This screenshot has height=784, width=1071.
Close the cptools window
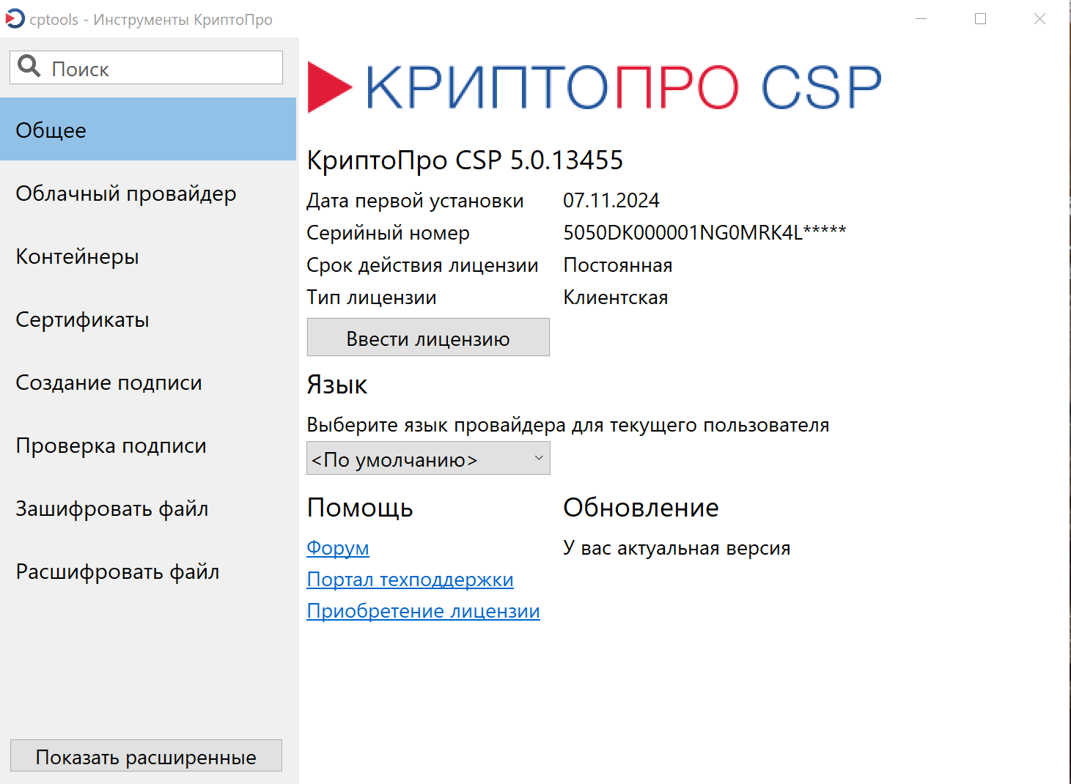pyautogui.click(x=1039, y=19)
